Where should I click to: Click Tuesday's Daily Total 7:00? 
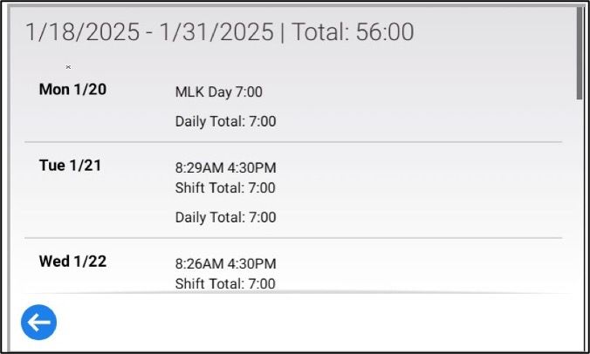pyautogui.click(x=225, y=218)
